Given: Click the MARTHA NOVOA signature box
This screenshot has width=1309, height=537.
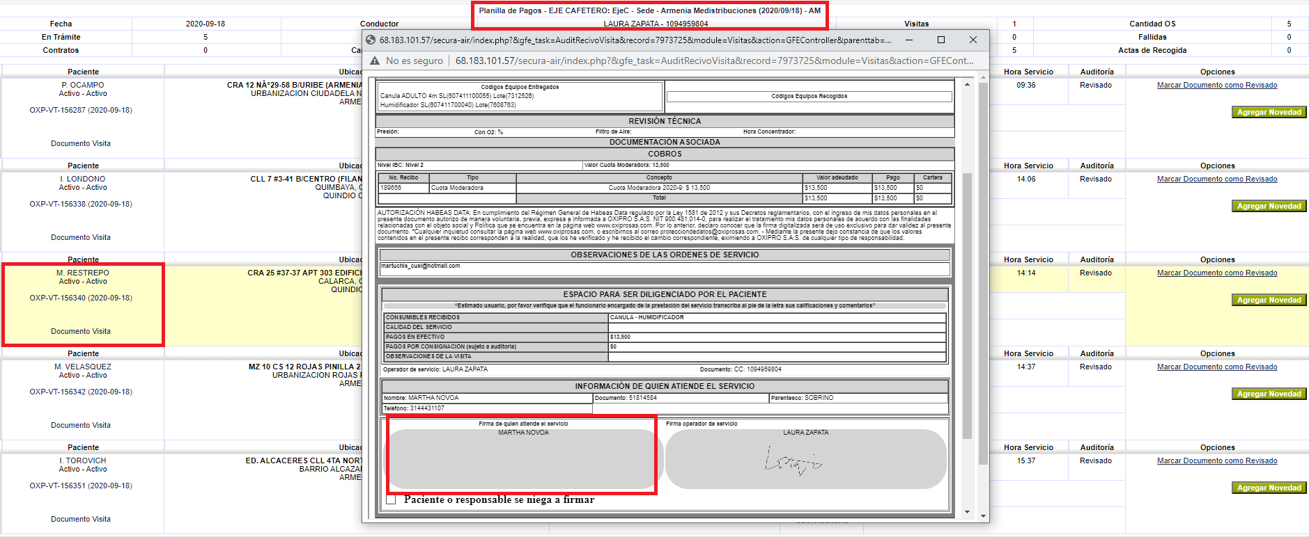Looking at the screenshot, I should [x=522, y=459].
